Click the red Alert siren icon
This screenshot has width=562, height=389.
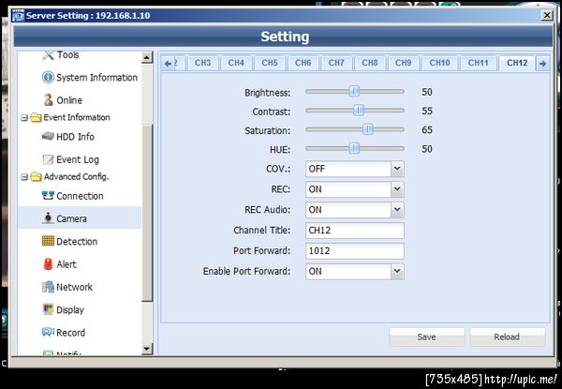(x=48, y=264)
